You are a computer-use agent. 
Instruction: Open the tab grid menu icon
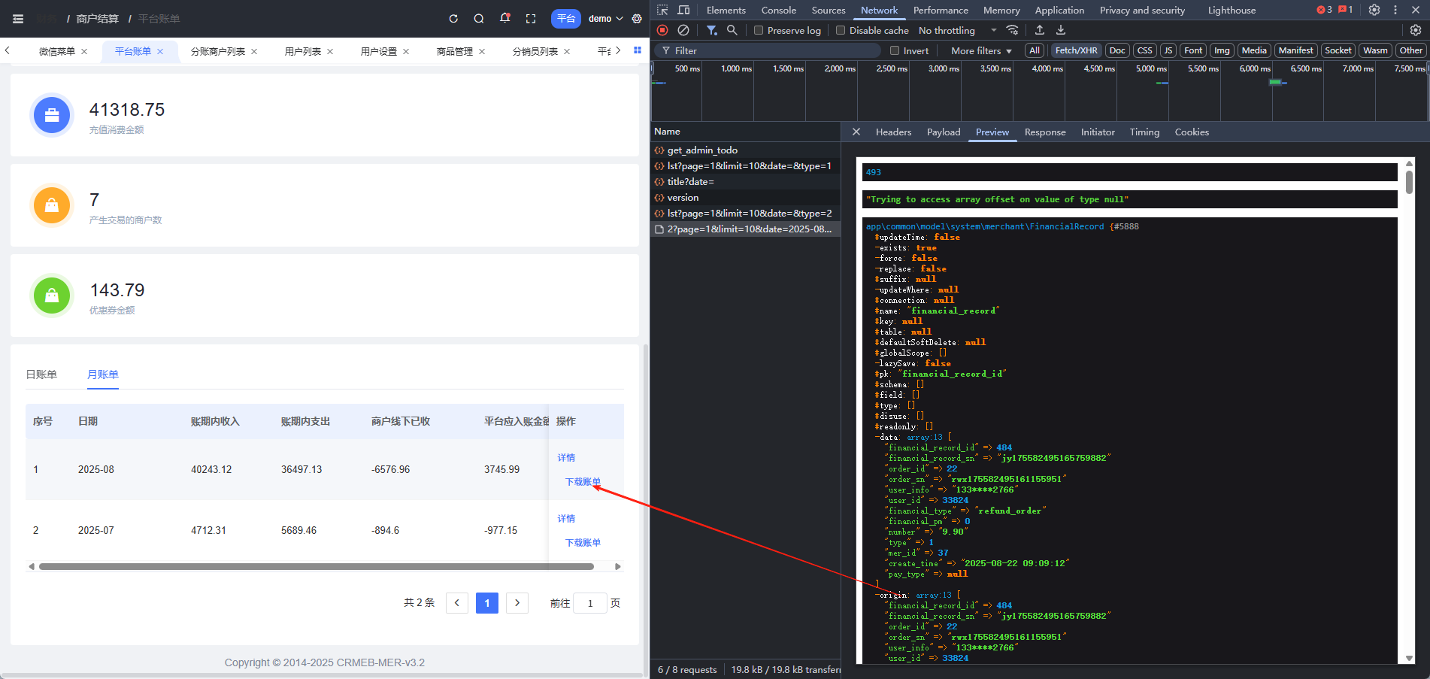click(x=638, y=50)
